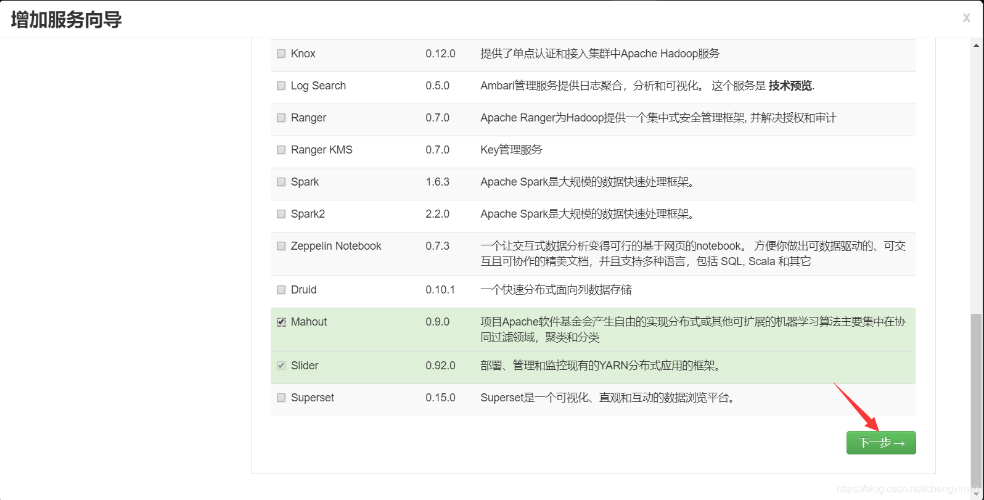Screen dimensions: 984x500
Task: Click Zeppelin version 0.7.3
Action: (x=437, y=246)
